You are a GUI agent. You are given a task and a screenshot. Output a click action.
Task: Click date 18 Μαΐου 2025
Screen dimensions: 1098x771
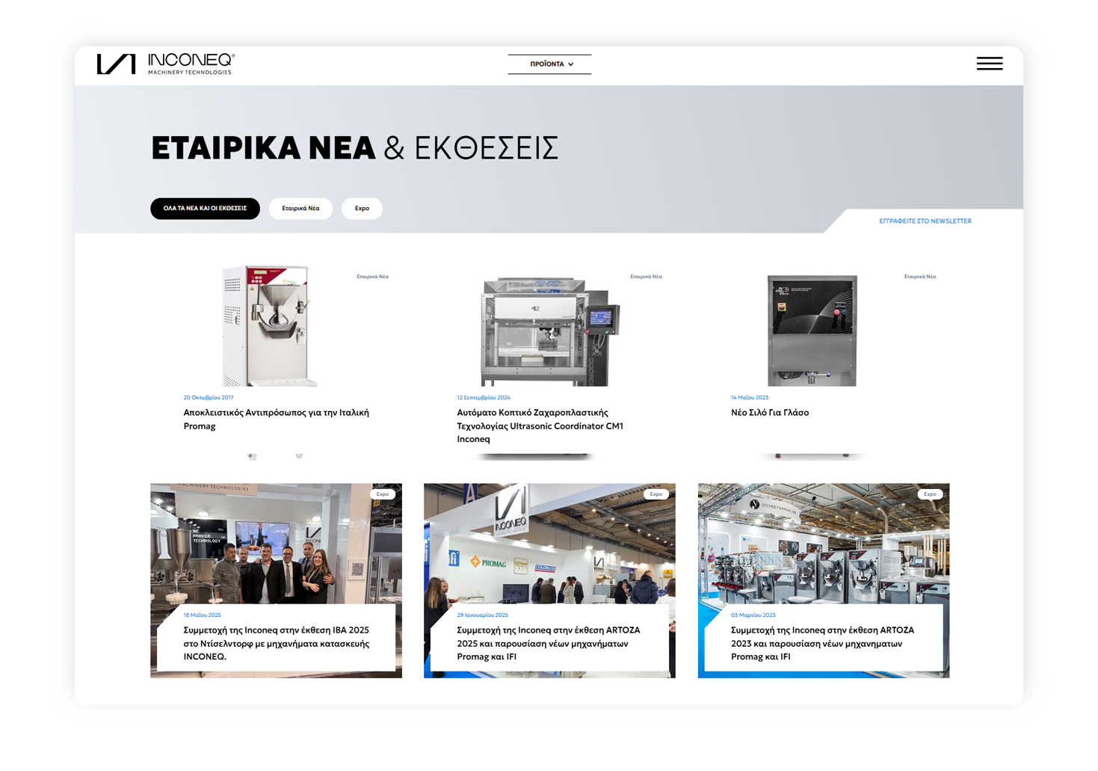(202, 615)
